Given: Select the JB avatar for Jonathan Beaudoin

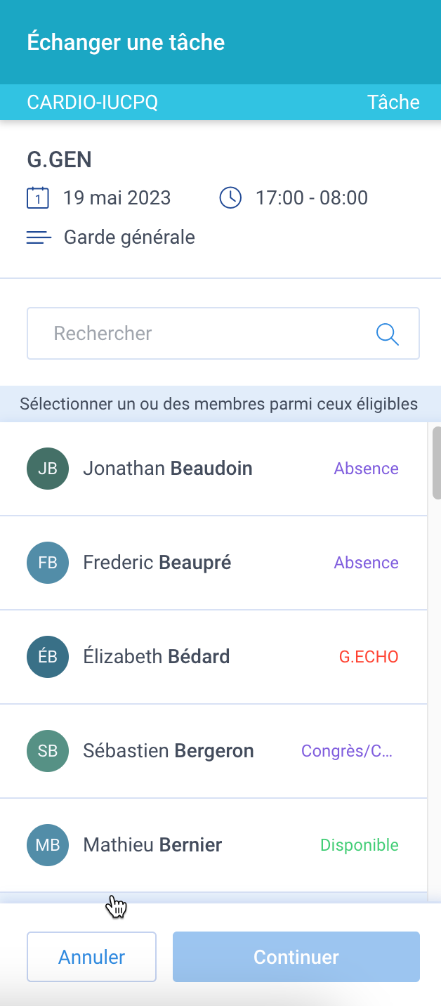Looking at the screenshot, I should tap(48, 469).
